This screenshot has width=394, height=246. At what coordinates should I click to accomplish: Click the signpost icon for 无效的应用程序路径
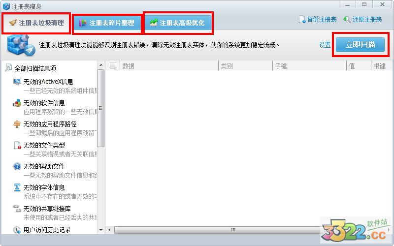(x=17, y=124)
